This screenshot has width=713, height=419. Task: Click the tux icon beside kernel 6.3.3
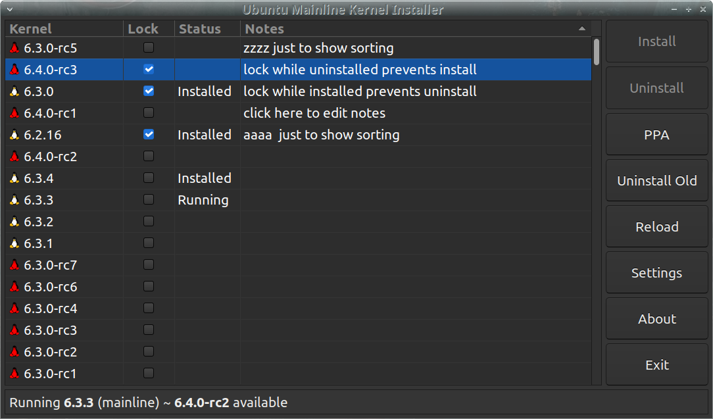tap(14, 200)
